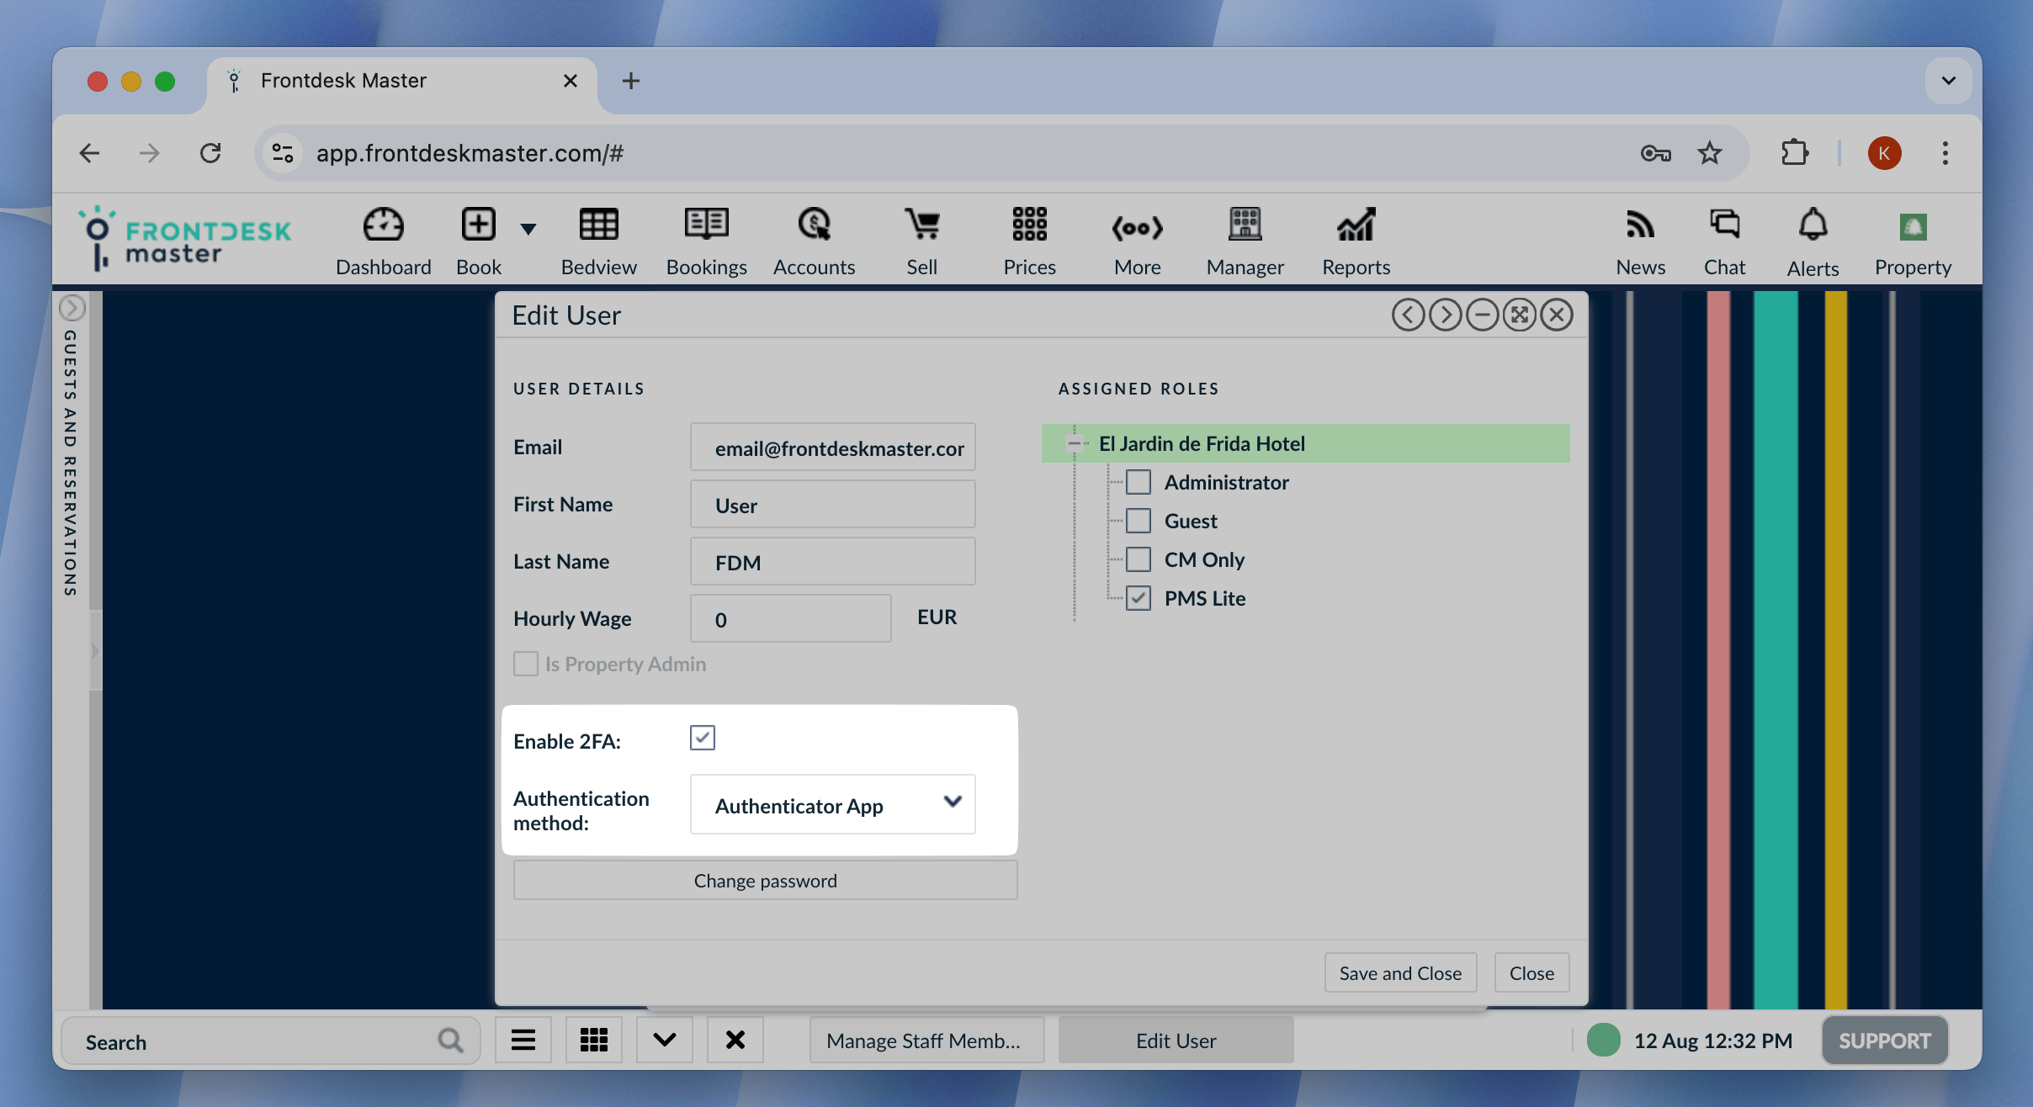
Task: Click the Frontdesk Master logo
Action: [185, 239]
